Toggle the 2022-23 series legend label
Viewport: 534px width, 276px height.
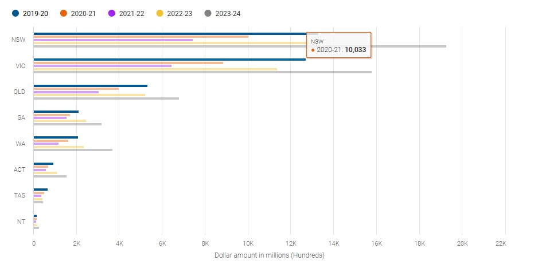click(180, 13)
